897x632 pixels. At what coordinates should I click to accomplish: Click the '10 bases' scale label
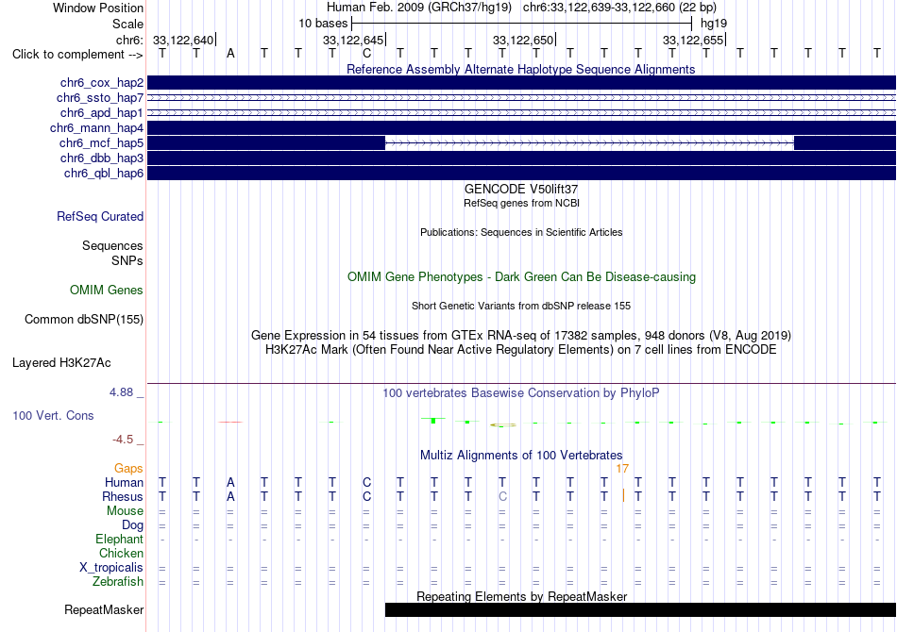tap(323, 24)
